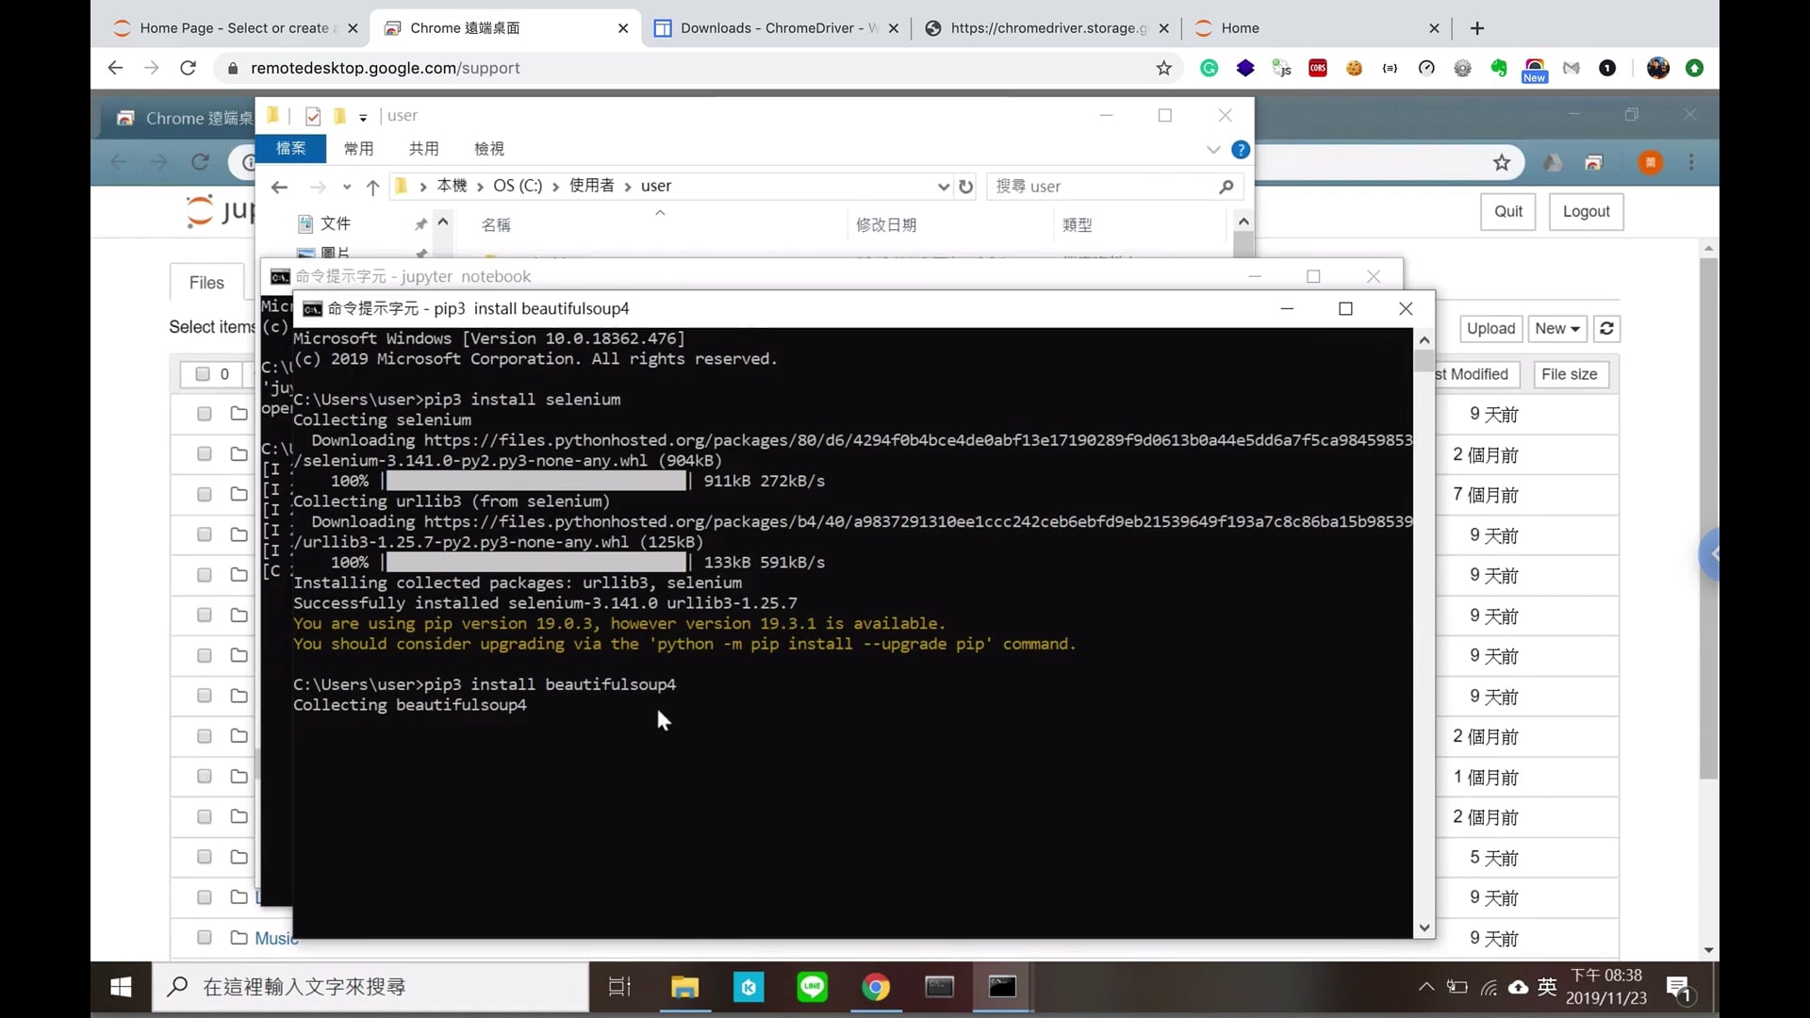This screenshot has height=1018, width=1810.
Task: Tick the first folder checkbox in Jupyter list
Action: point(205,414)
